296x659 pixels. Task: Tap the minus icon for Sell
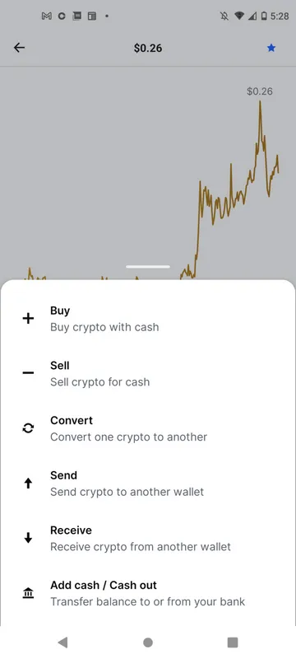(x=28, y=373)
